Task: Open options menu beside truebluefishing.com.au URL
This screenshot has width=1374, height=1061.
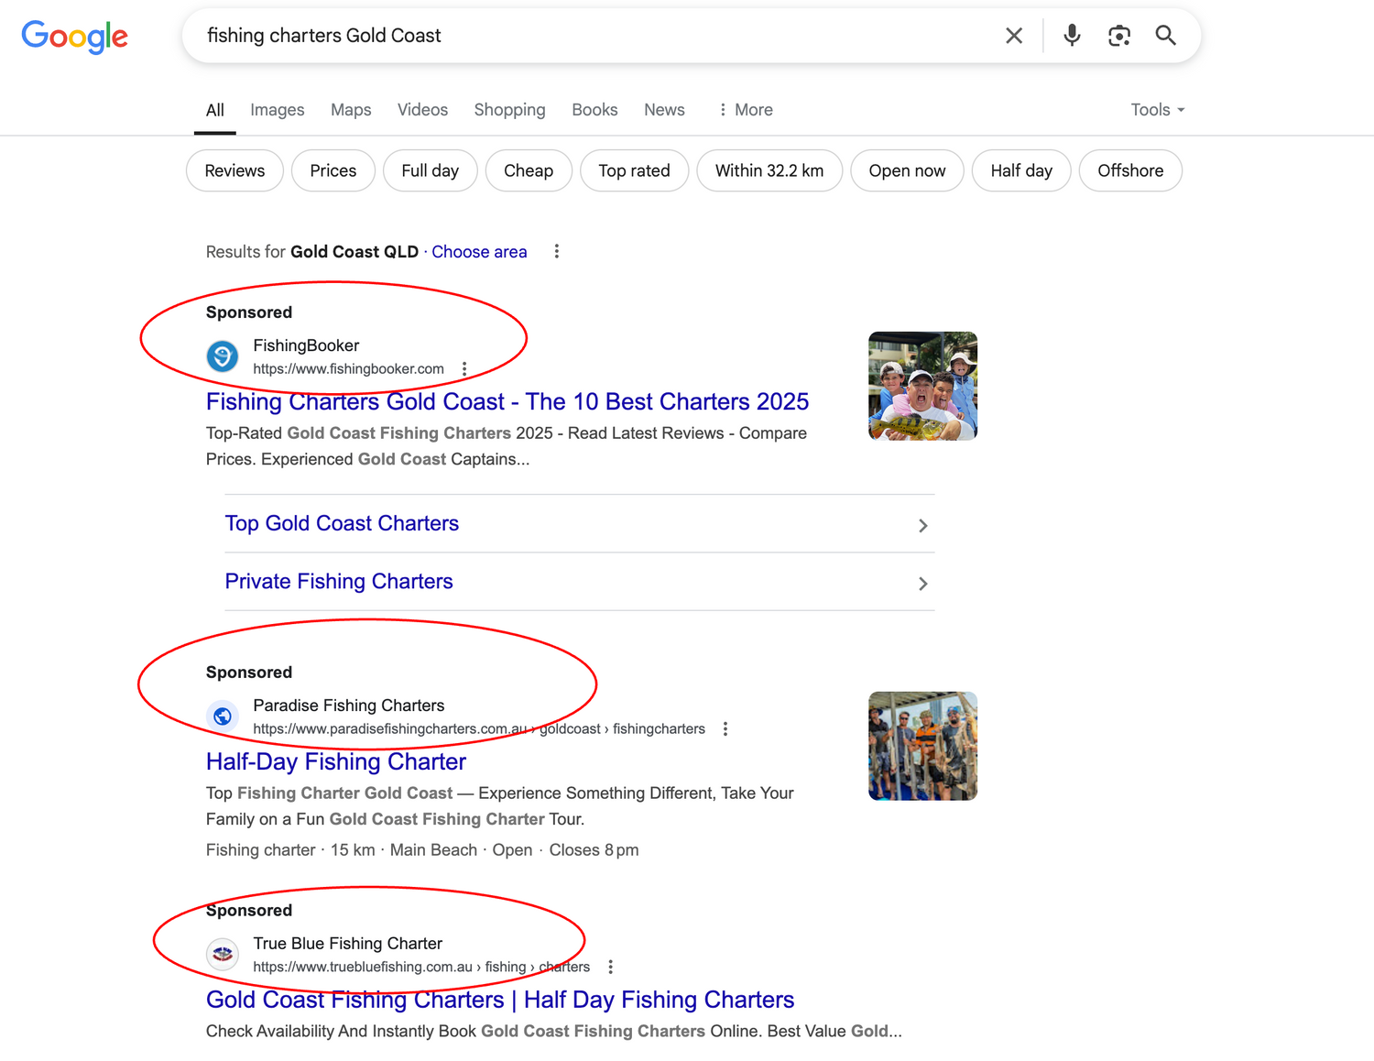Action: [x=610, y=967]
